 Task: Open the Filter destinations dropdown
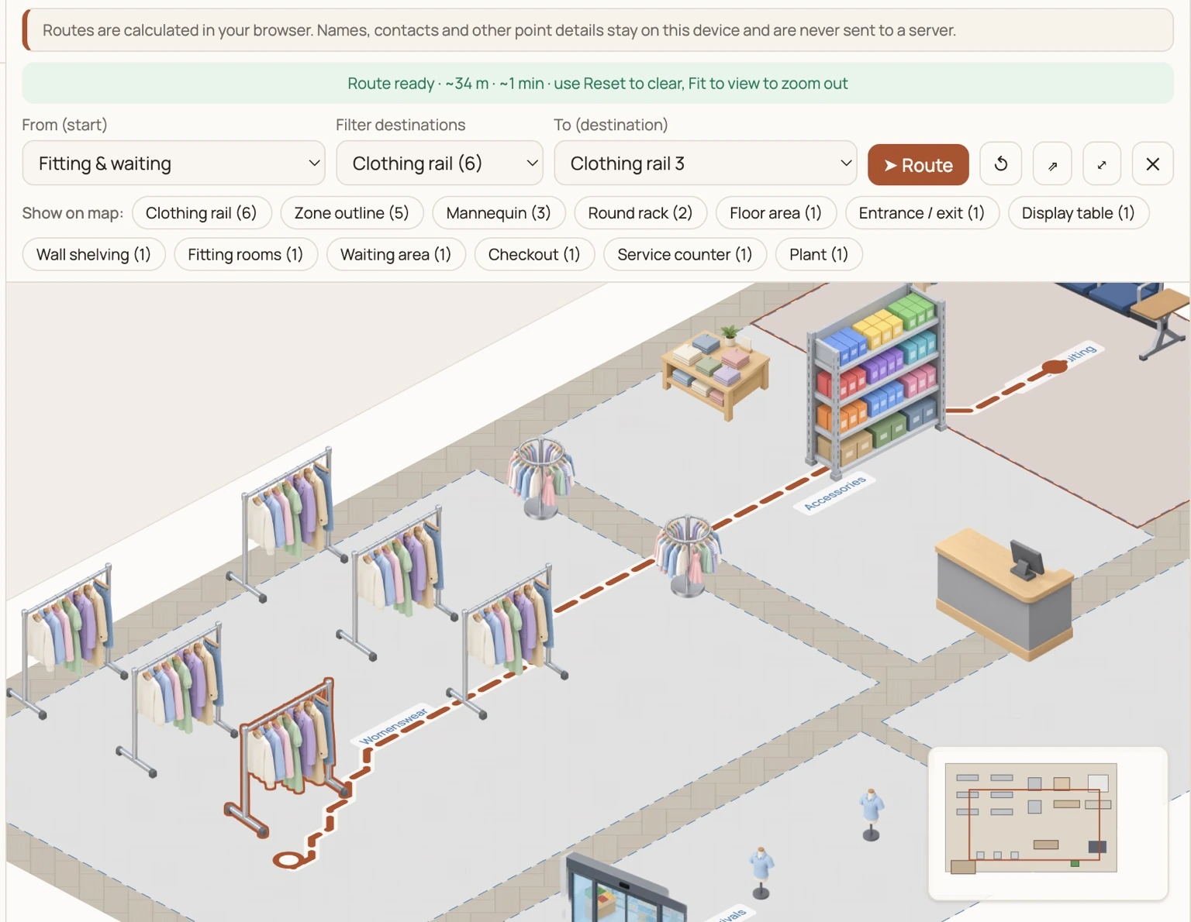tap(440, 163)
